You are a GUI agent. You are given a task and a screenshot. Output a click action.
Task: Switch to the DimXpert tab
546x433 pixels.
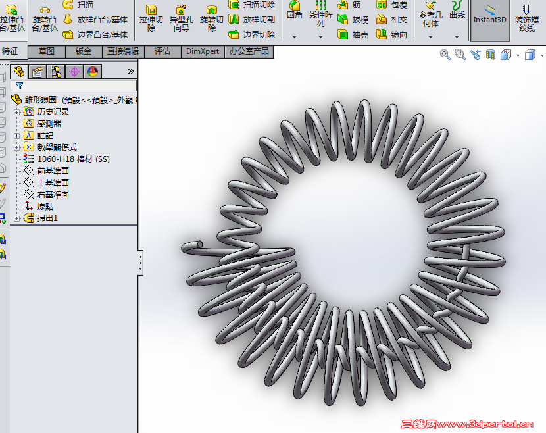(203, 51)
